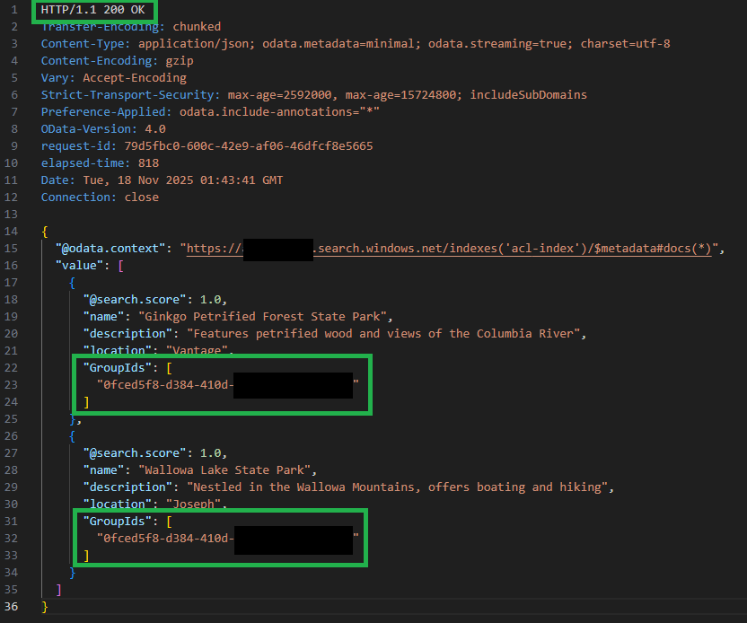Viewport: 747px width, 623px height.
Task: Click the elapsed-time value 818
Action: 148,163
